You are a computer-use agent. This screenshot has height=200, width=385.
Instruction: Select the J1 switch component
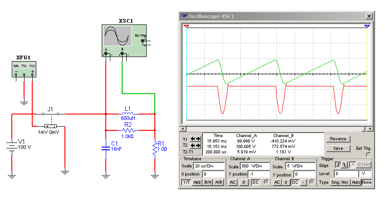[51, 114]
